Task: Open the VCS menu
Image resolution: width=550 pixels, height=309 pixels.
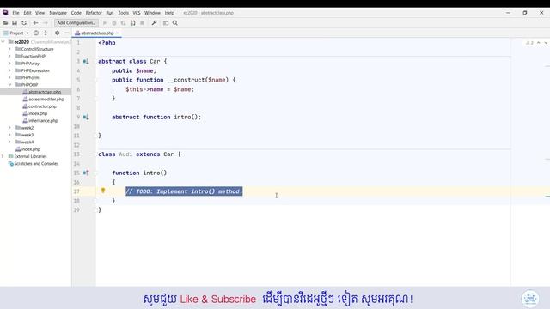Action: click(137, 13)
